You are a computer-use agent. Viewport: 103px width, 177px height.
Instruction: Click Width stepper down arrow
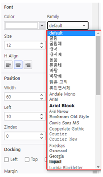(x=42, y=99)
